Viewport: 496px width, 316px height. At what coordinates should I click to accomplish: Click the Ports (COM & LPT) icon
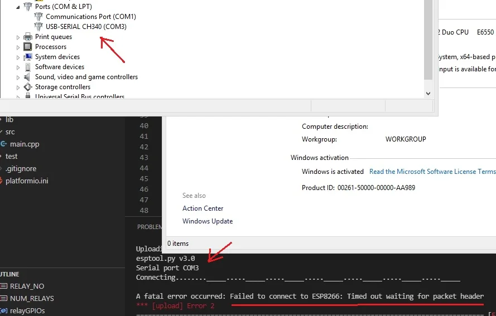28,6
